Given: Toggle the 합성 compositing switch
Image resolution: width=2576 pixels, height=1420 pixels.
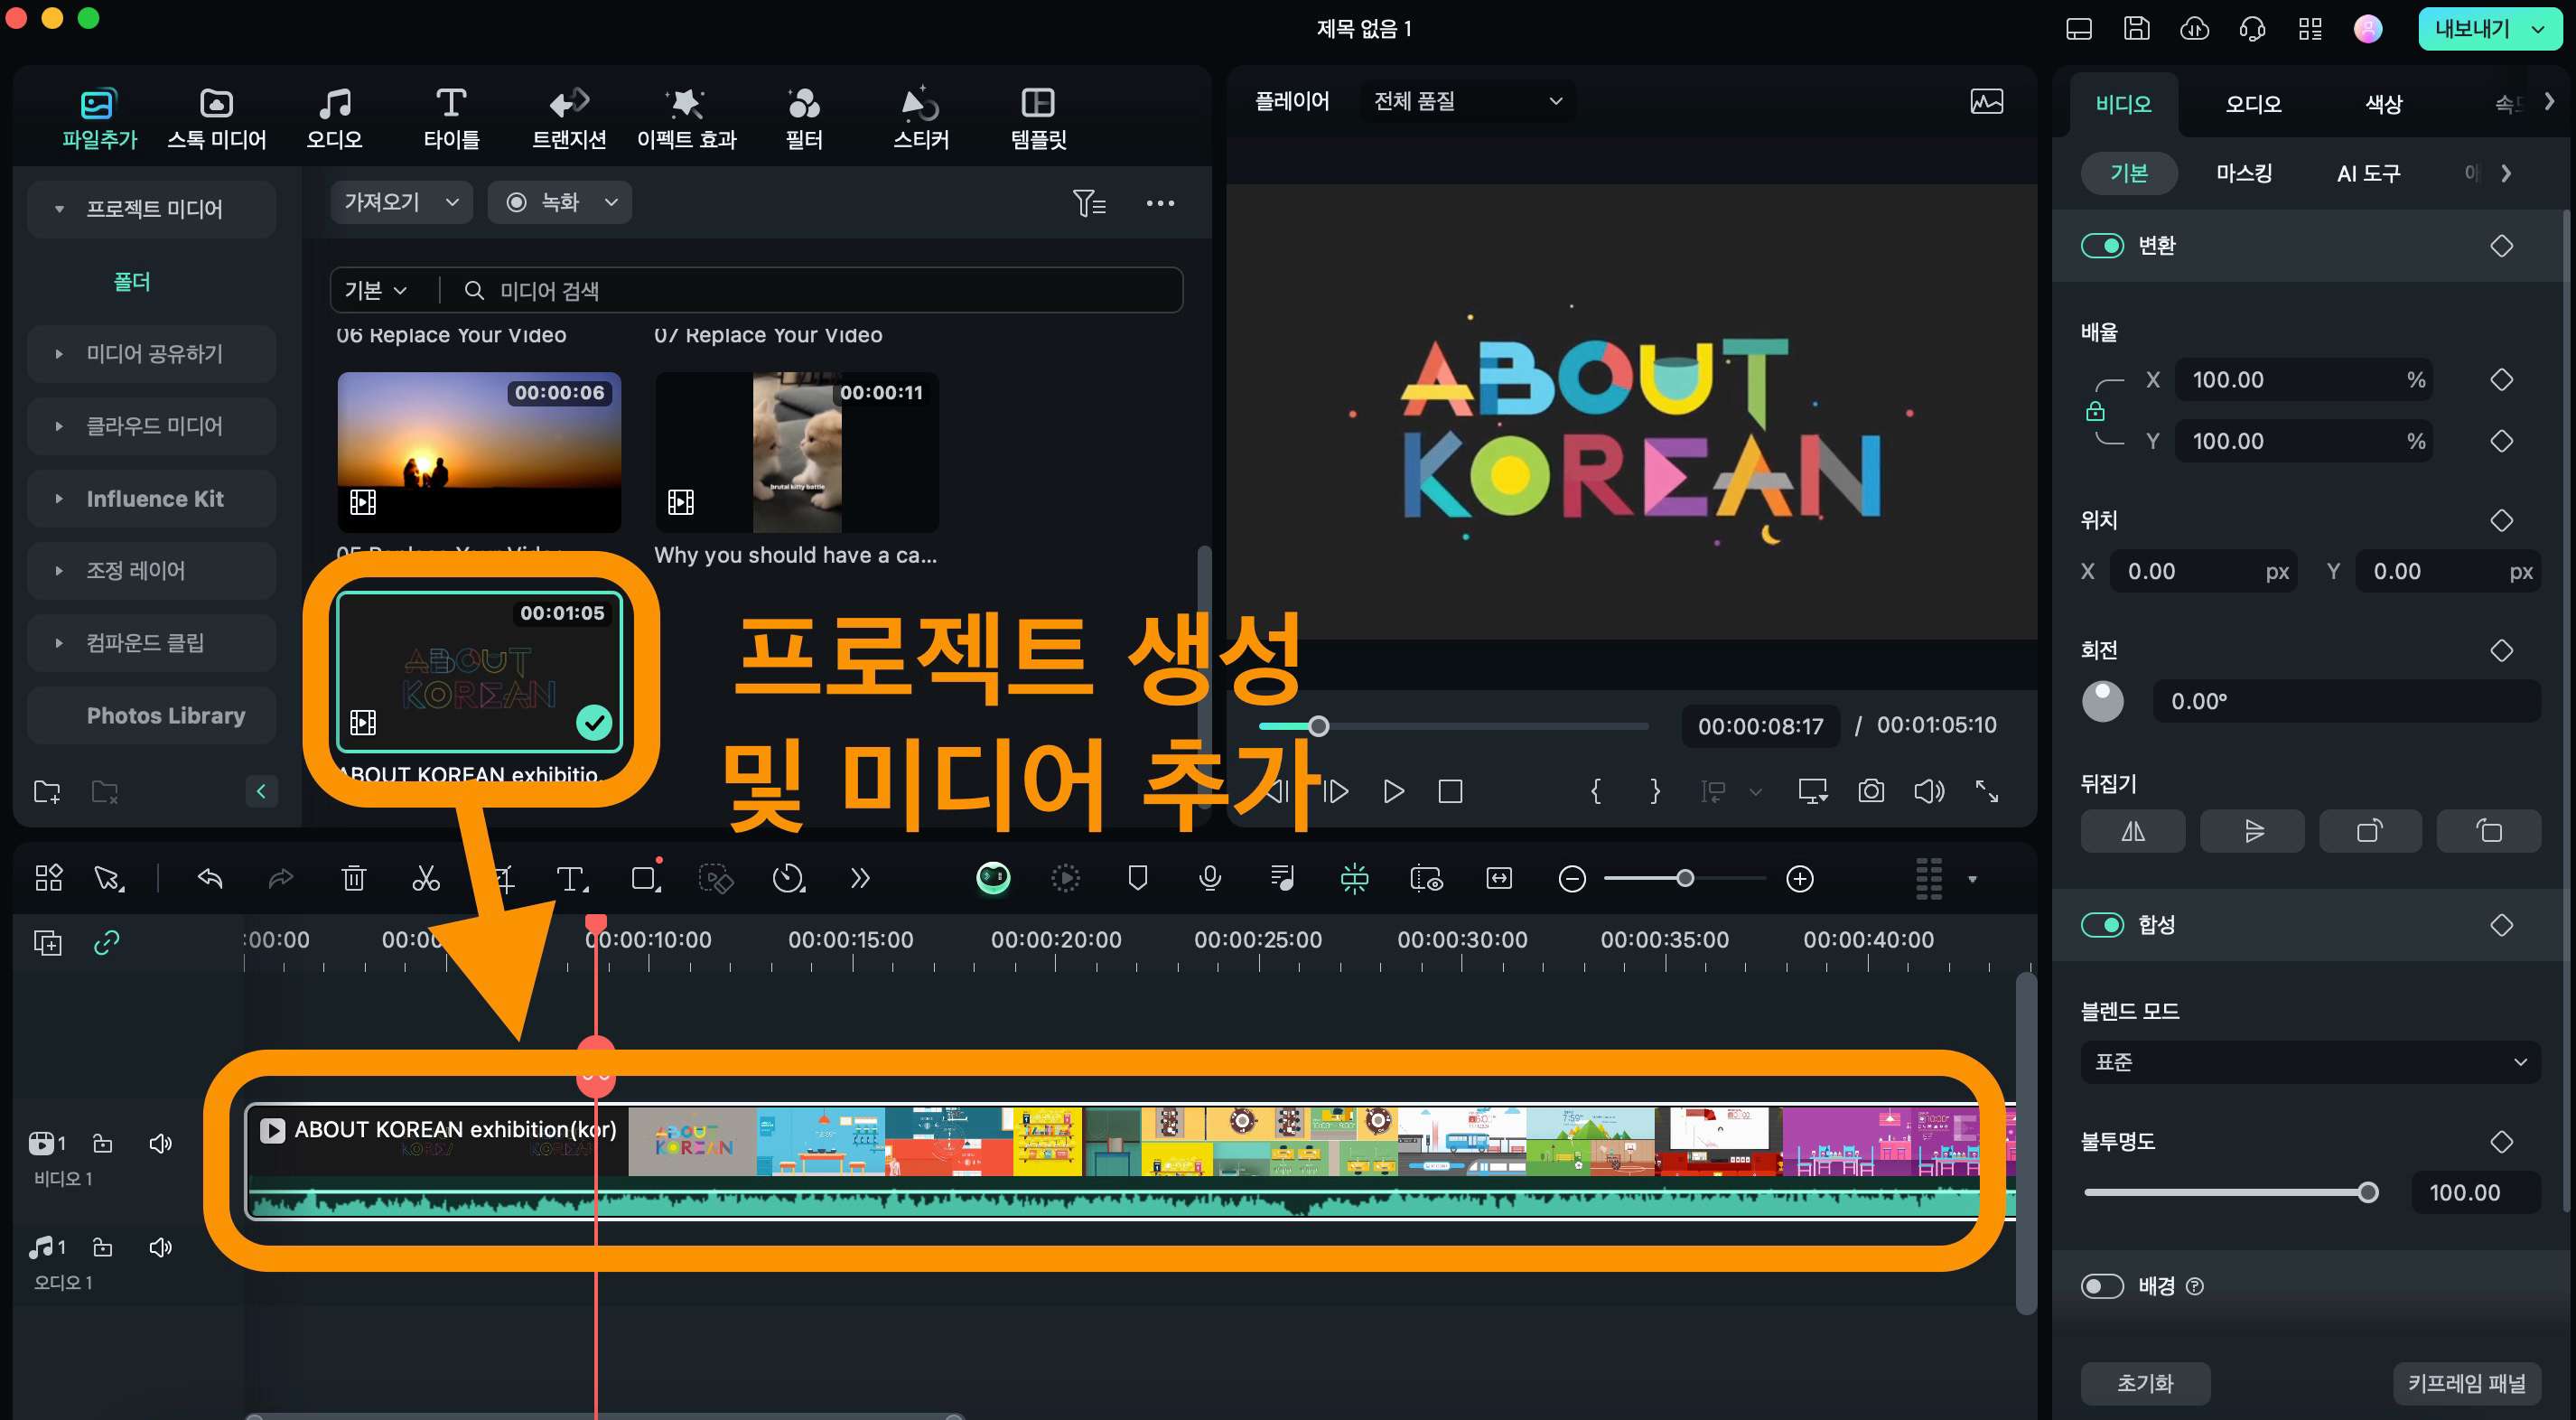Looking at the screenshot, I should [2102, 924].
